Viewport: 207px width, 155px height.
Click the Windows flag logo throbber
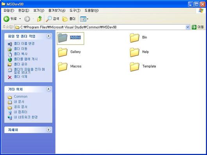tap(201, 11)
